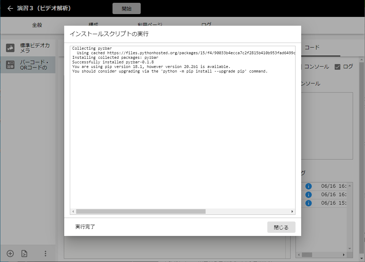Click the 'Successfully installed pyzbar-0.1.8' line
365x262 pixels.
tap(113, 62)
